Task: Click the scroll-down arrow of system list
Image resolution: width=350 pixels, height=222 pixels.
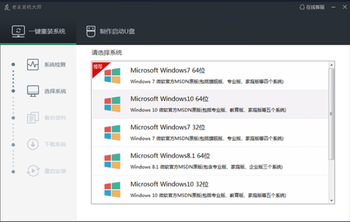Action: 332,201
